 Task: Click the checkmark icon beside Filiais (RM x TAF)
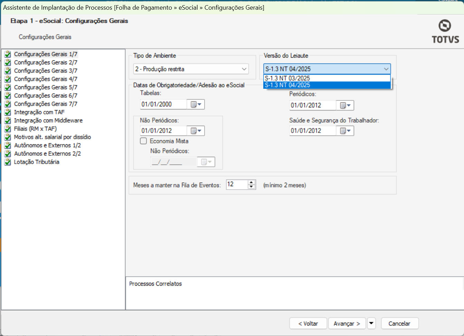click(x=8, y=129)
